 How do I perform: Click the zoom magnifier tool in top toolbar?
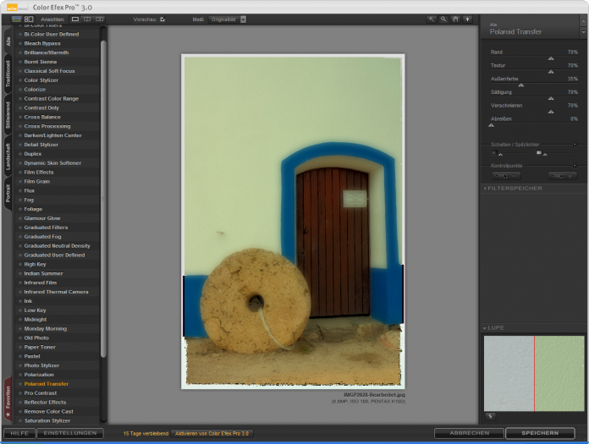tap(443, 19)
